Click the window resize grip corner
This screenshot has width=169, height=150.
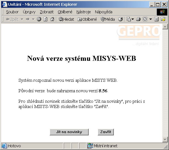pos(165,146)
